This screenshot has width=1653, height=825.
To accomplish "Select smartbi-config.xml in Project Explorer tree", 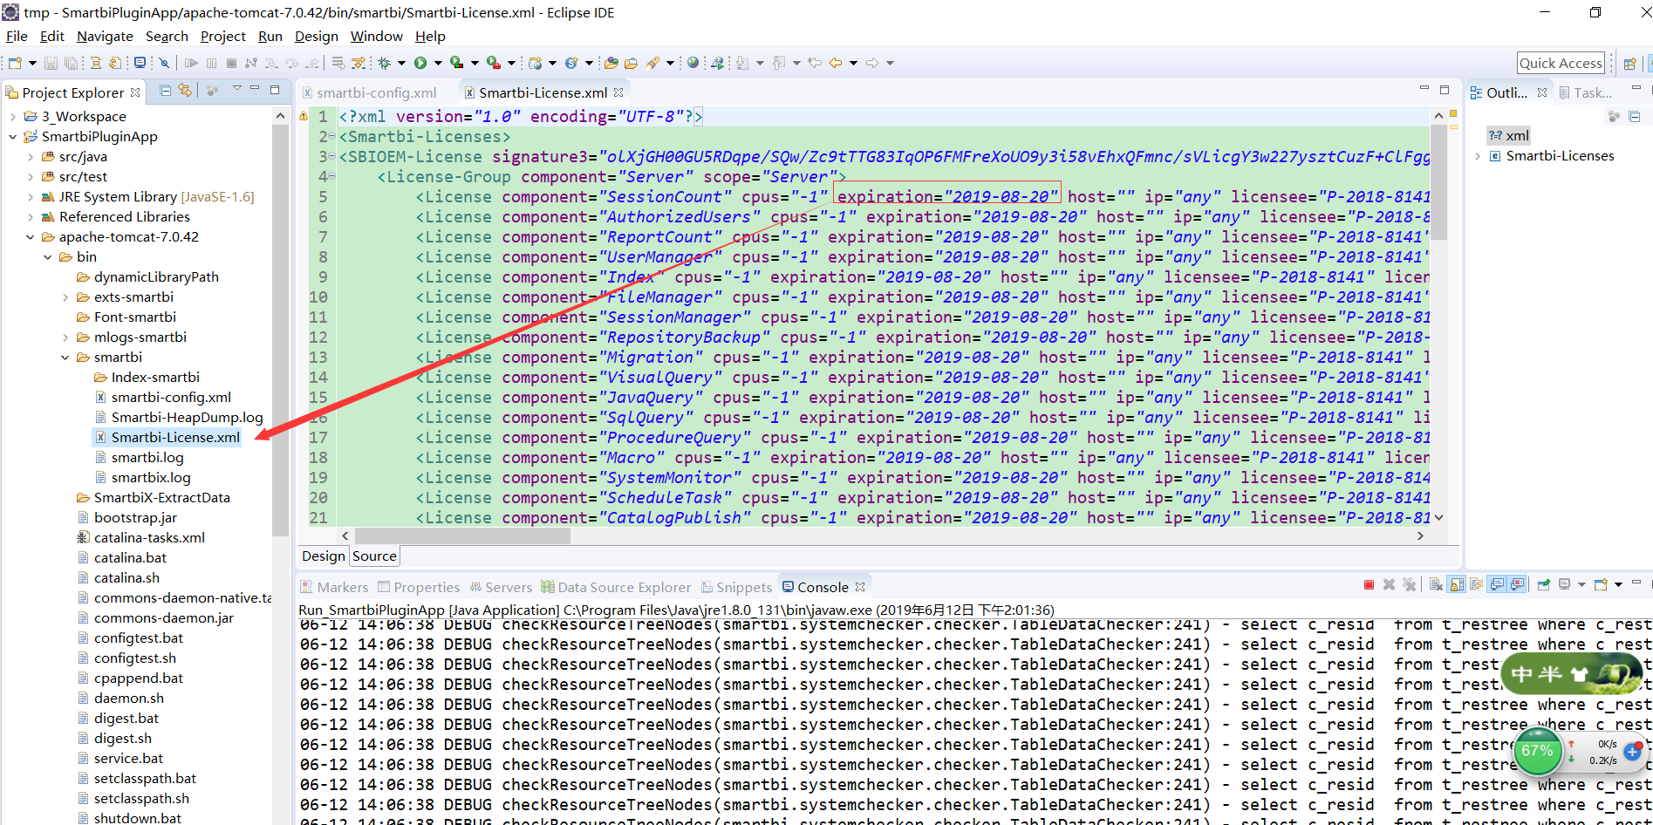I will coord(171,397).
